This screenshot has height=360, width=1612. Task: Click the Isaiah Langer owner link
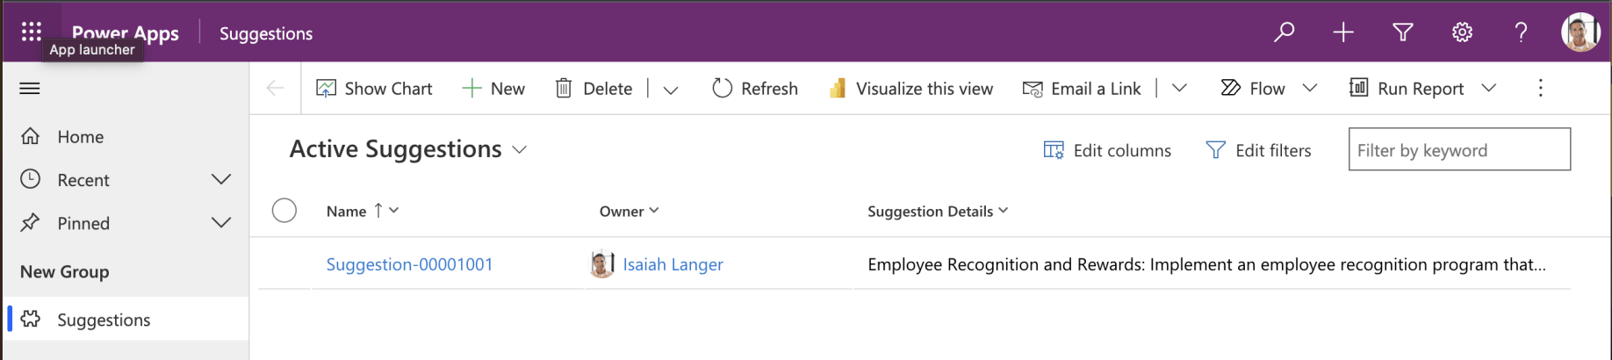(x=673, y=264)
